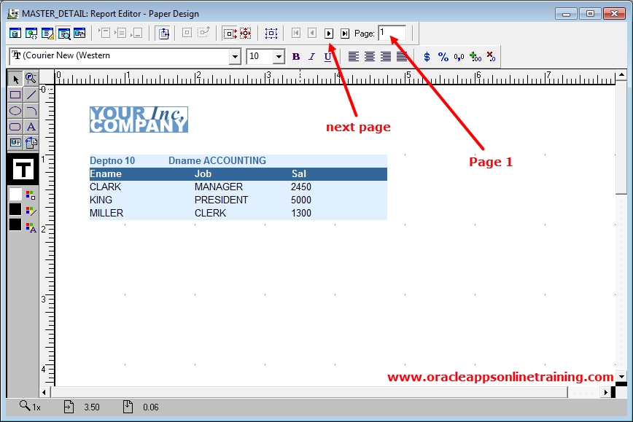Add a decimal place
The height and width of the screenshot is (422, 633).
click(475, 56)
